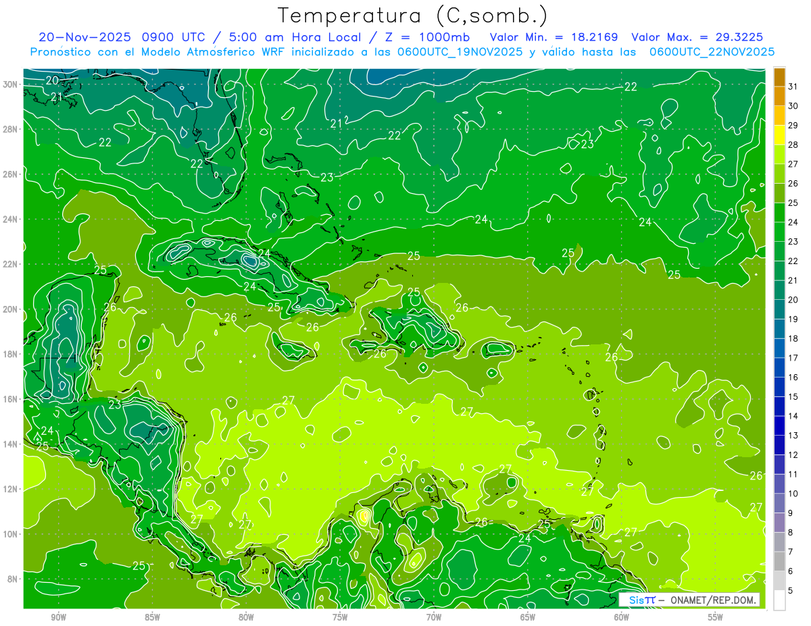
Task: Click the "22N" latitude label
Action: coord(11,264)
